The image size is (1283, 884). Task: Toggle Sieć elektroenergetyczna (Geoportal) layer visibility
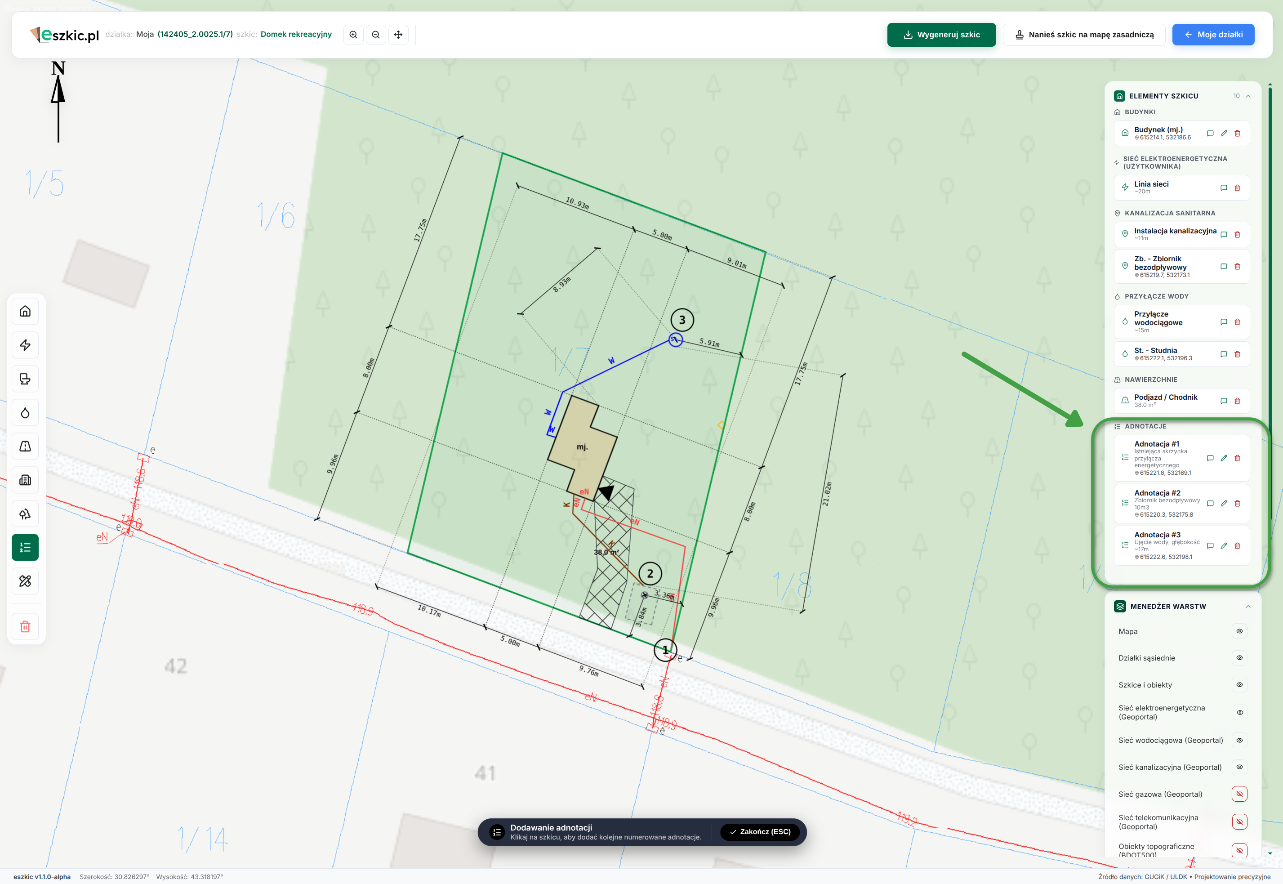pyautogui.click(x=1240, y=713)
